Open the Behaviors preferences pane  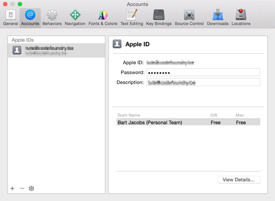pos(52,18)
